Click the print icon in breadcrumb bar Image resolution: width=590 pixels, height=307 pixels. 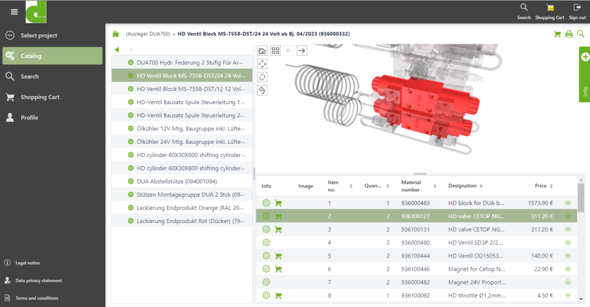click(569, 34)
